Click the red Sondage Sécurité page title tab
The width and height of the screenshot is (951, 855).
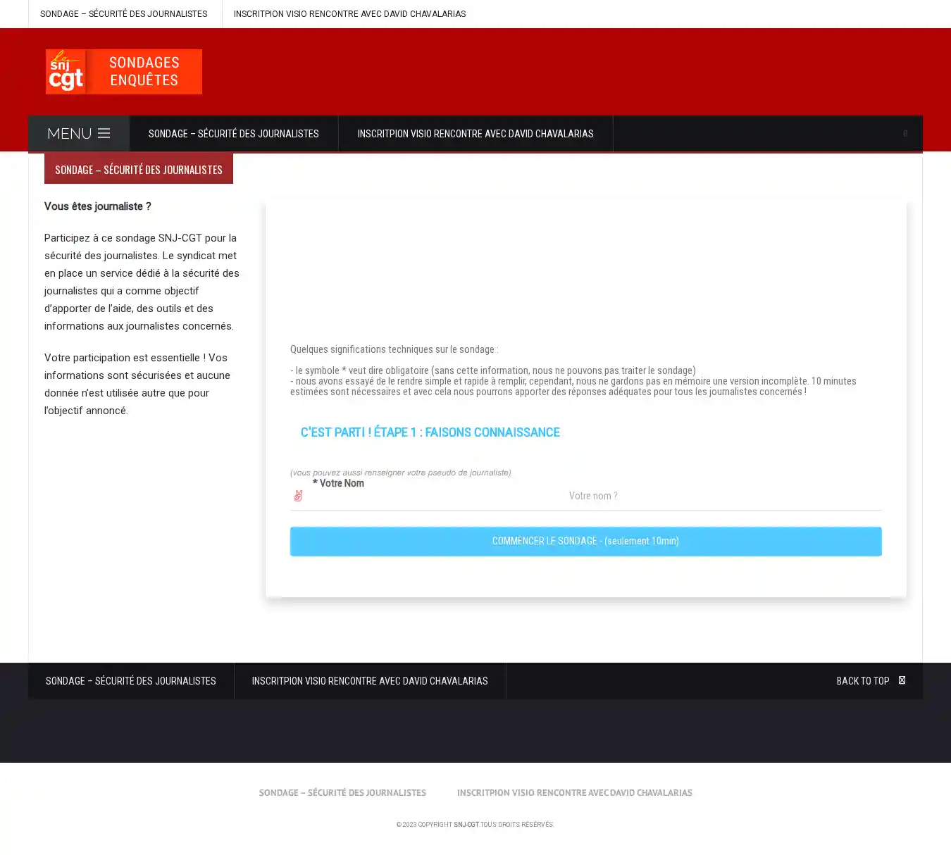pyautogui.click(x=139, y=170)
